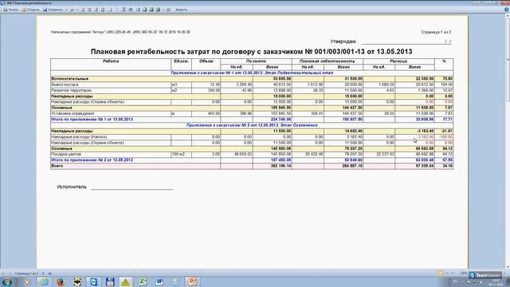This screenshot has height=287, width=510.
Task: Click the Разница column header
Action: pos(398,61)
